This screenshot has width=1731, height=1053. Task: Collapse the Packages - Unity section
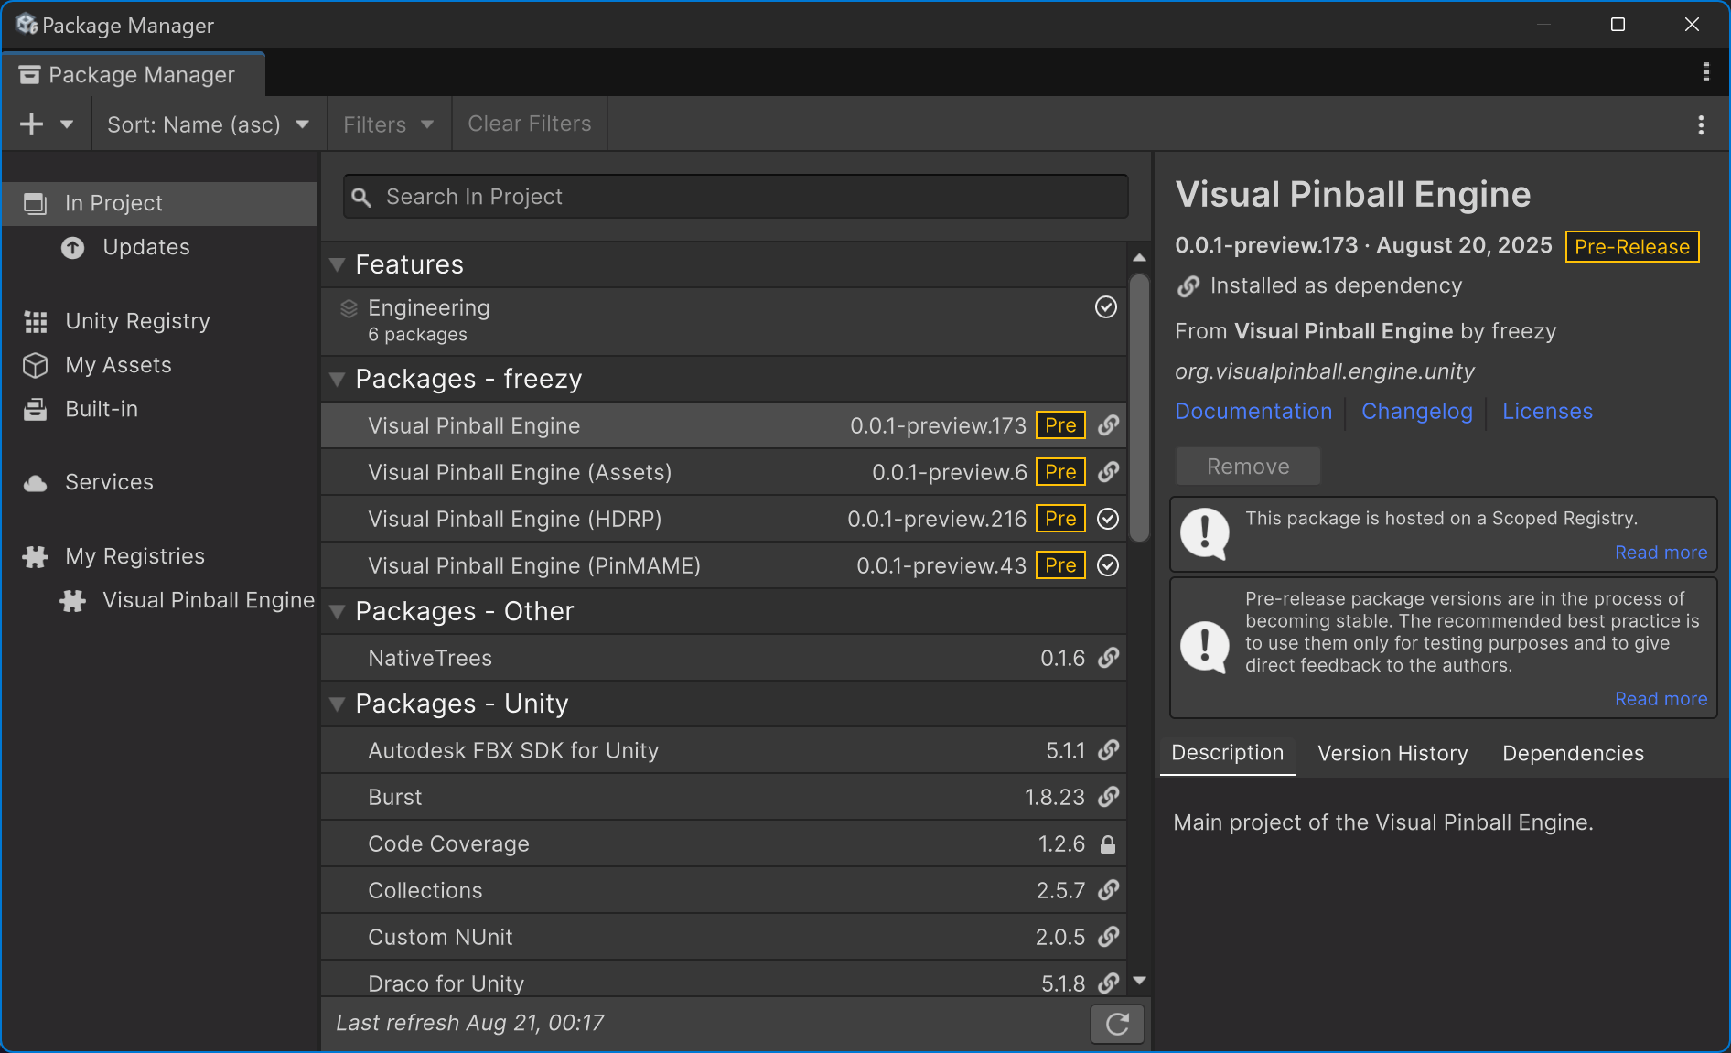(x=338, y=704)
